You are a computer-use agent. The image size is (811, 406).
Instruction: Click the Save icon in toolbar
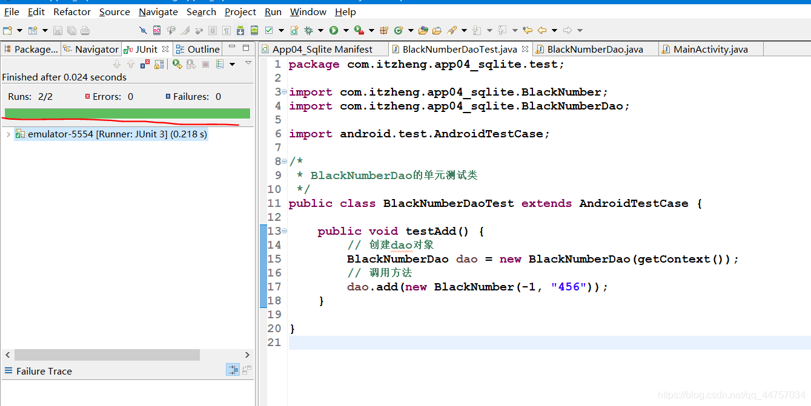pyautogui.click(x=58, y=30)
